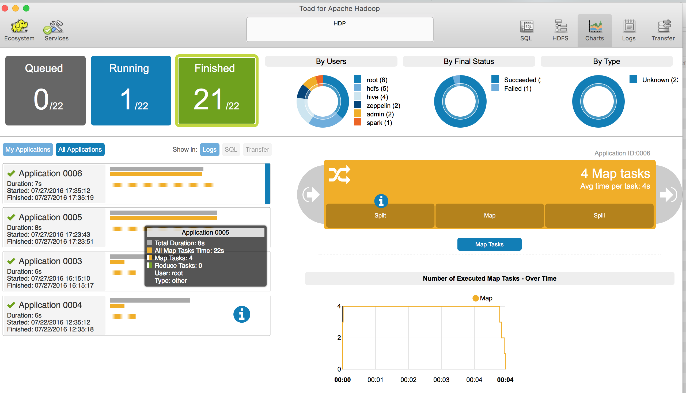Viewport: 686px width, 393px height.
Task: Switch to My Applications view
Action: tap(28, 149)
